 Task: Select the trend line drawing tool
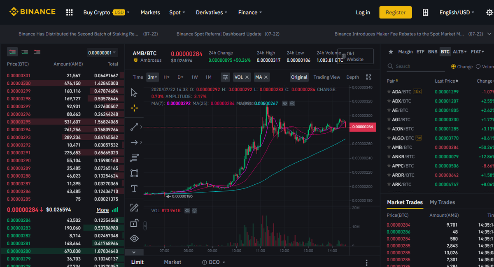coord(134,127)
